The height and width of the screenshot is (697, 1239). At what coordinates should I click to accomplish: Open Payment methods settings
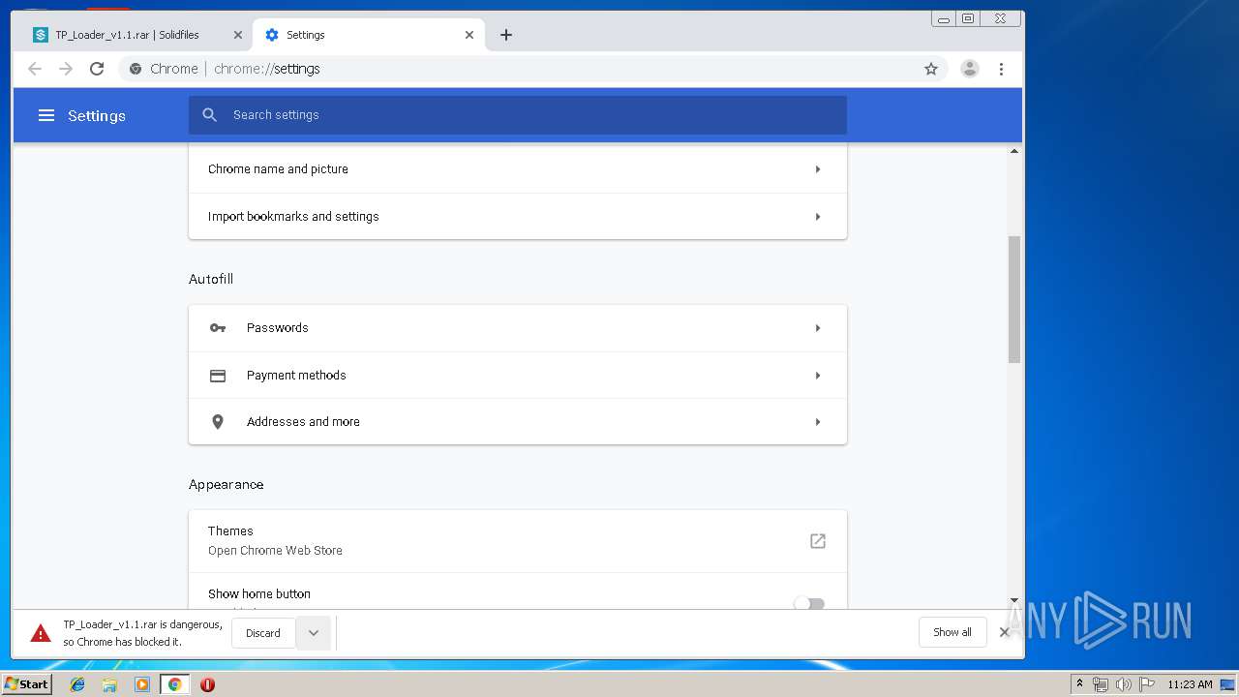518,376
